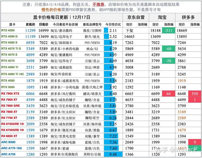202x158 pixels.
Task: Click the brand cell '微星/万图师'
Action: tap(92, 31)
